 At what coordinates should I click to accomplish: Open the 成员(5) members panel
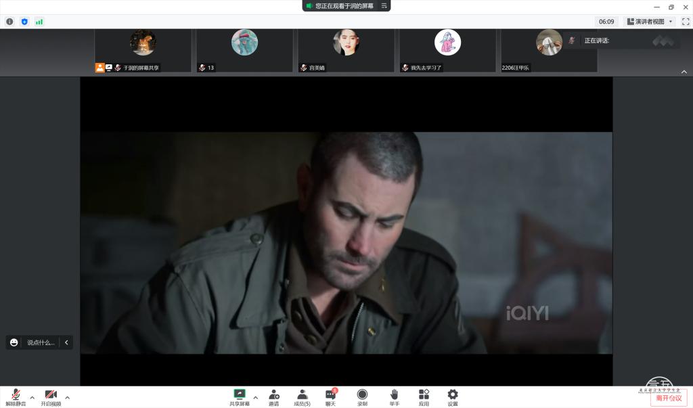(x=302, y=397)
